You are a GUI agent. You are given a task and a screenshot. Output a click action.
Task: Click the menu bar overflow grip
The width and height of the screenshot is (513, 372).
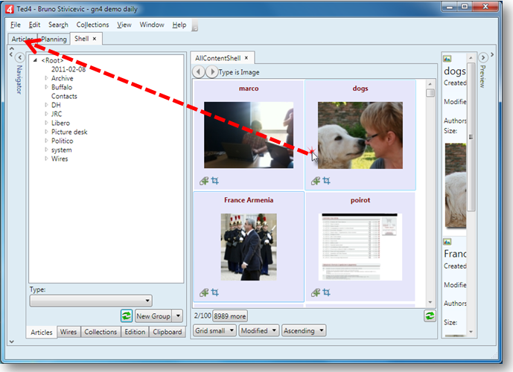(194, 25)
